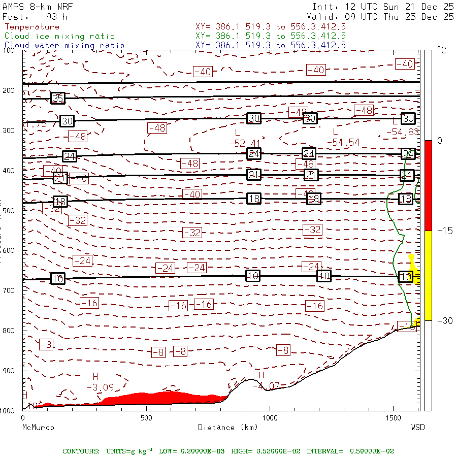
Task: Select the red "Temperature" legend label
Action: 32,27
